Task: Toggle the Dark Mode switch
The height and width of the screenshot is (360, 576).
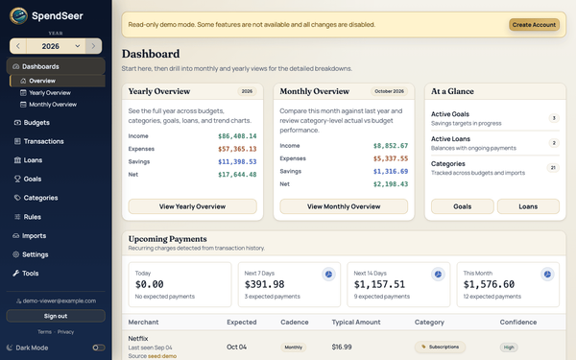Action: click(x=99, y=348)
